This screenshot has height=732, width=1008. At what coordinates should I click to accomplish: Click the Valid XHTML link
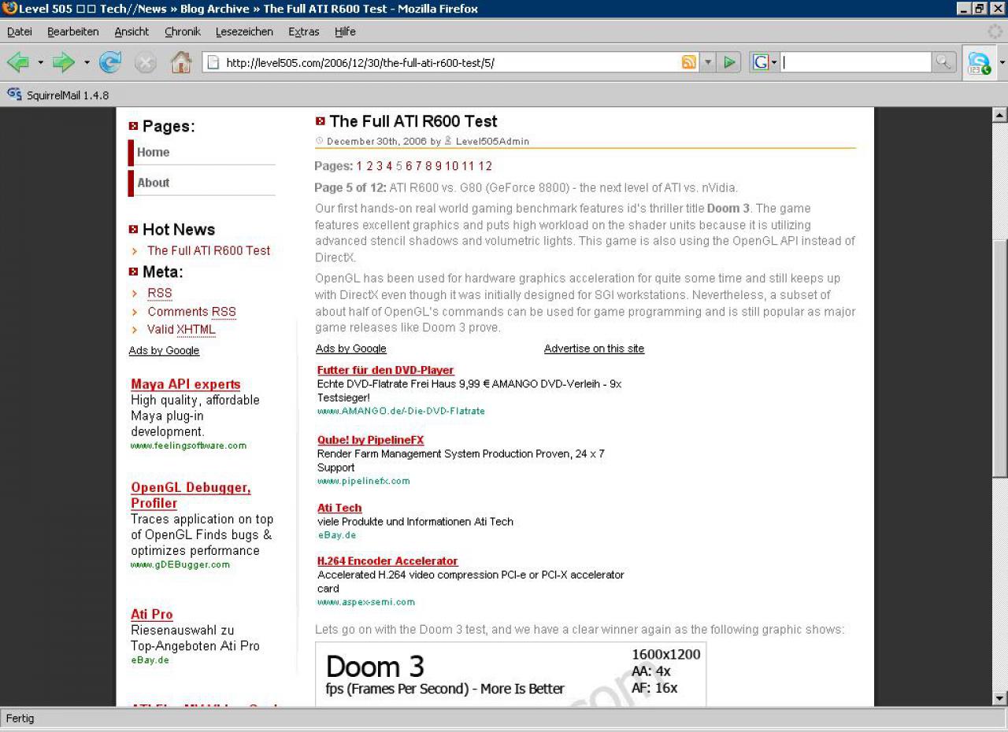181,330
